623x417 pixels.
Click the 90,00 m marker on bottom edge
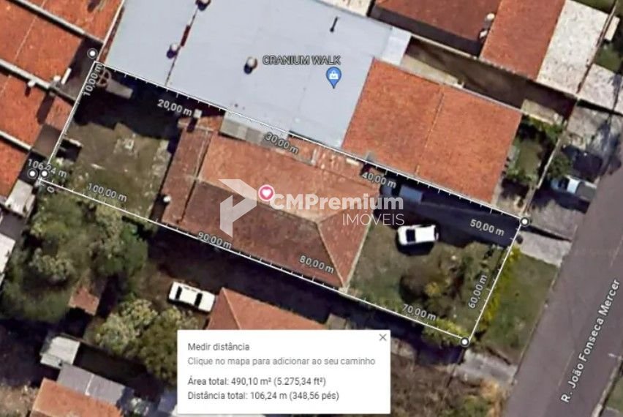(x=214, y=240)
